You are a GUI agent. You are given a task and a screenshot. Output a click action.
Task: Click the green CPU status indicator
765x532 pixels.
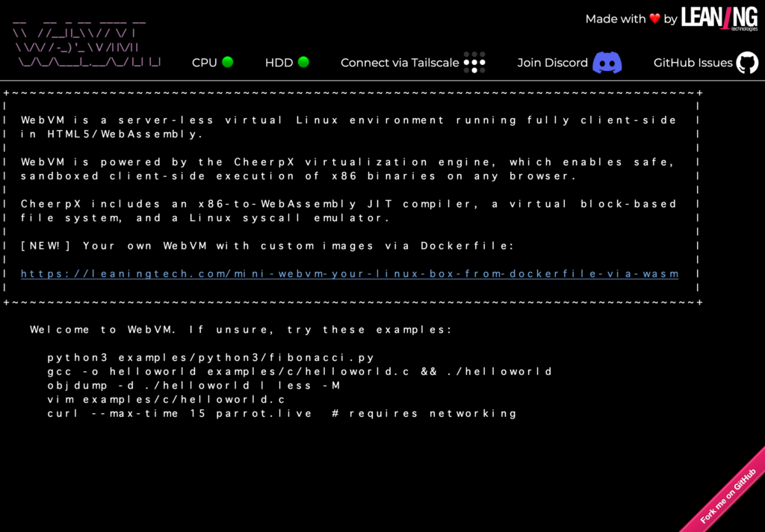(x=228, y=62)
